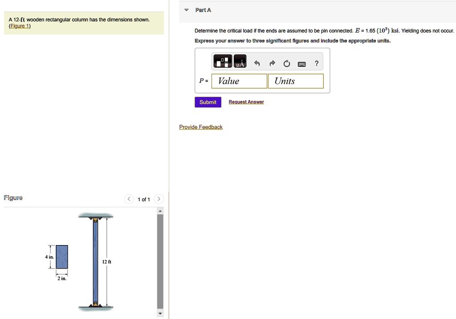Reset the answer field with reload icon
The height and width of the screenshot is (319, 456).
286,63
